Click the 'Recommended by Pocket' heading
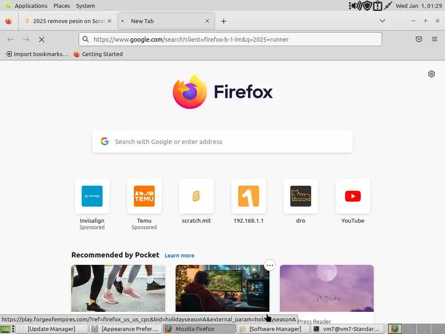This screenshot has width=445, height=334. coord(115,255)
